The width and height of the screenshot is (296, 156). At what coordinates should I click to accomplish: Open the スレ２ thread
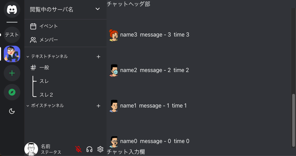click(46, 95)
